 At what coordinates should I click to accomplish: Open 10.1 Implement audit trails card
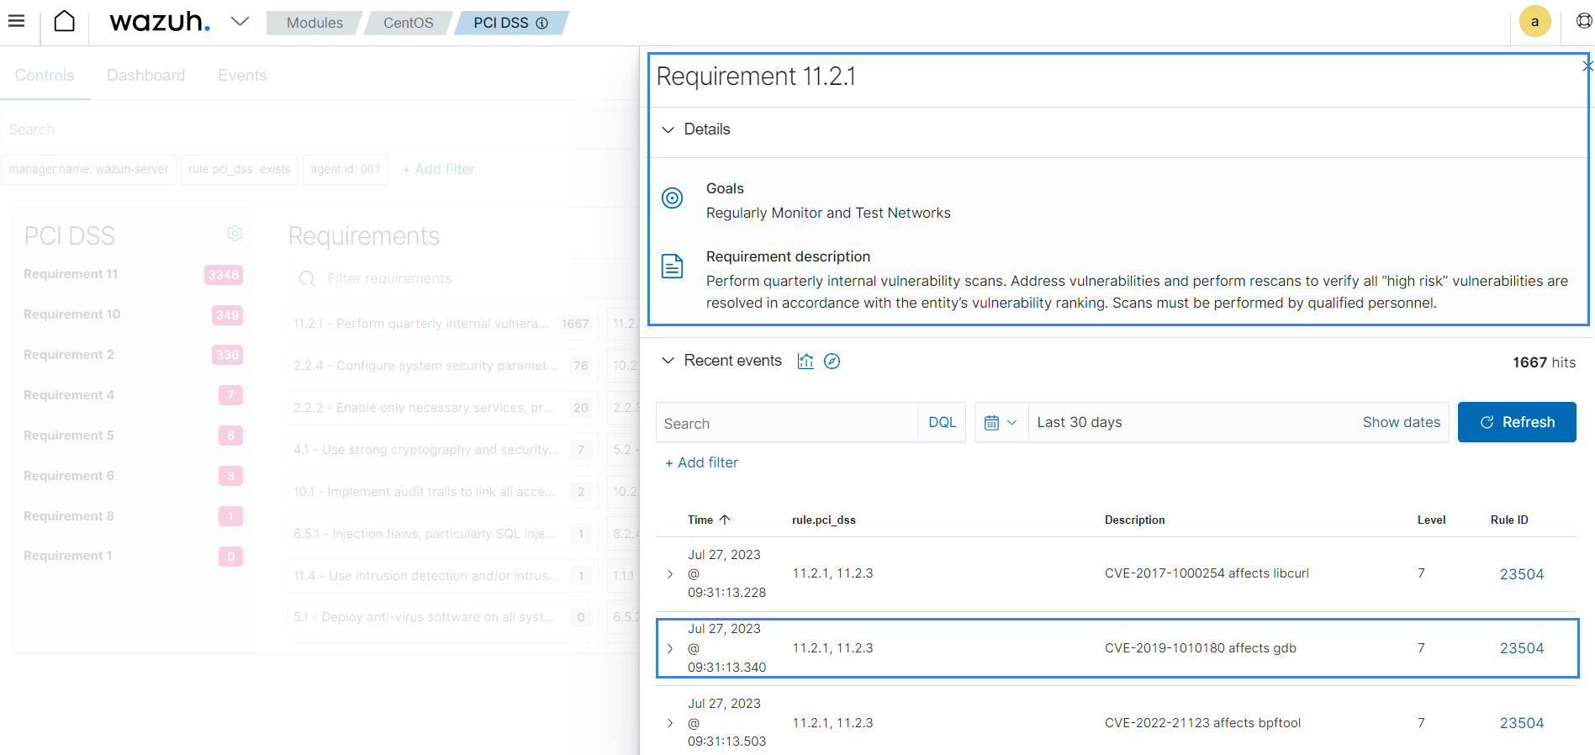click(442, 492)
